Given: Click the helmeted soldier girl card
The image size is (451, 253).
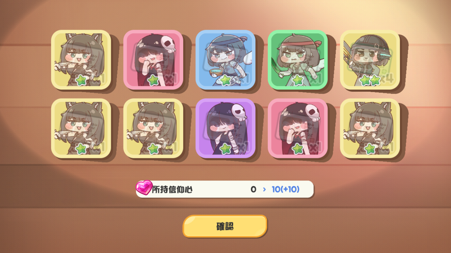Looking at the screenshot, I should pyautogui.click(x=370, y=60).
